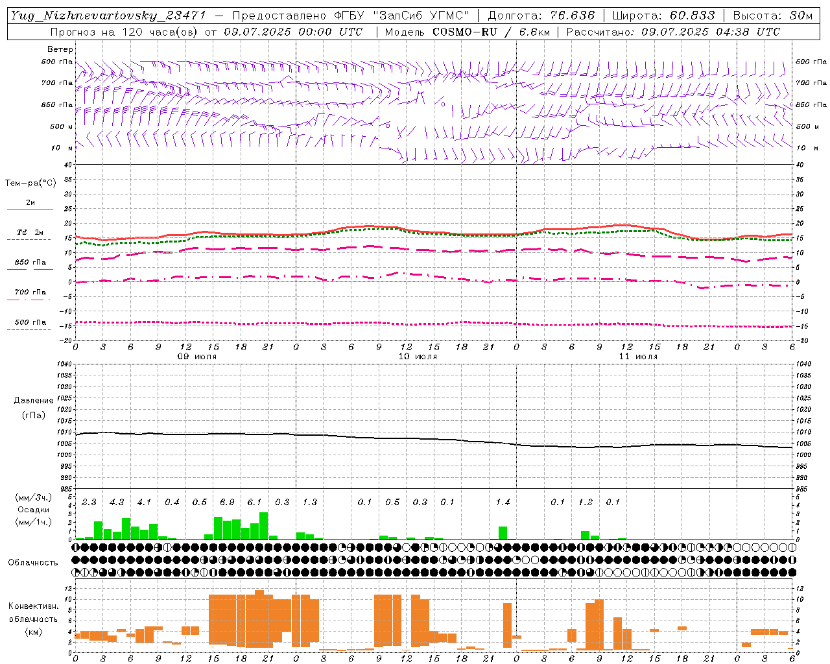Click the 700 гПа temperature legend entry

pos(30,292)
